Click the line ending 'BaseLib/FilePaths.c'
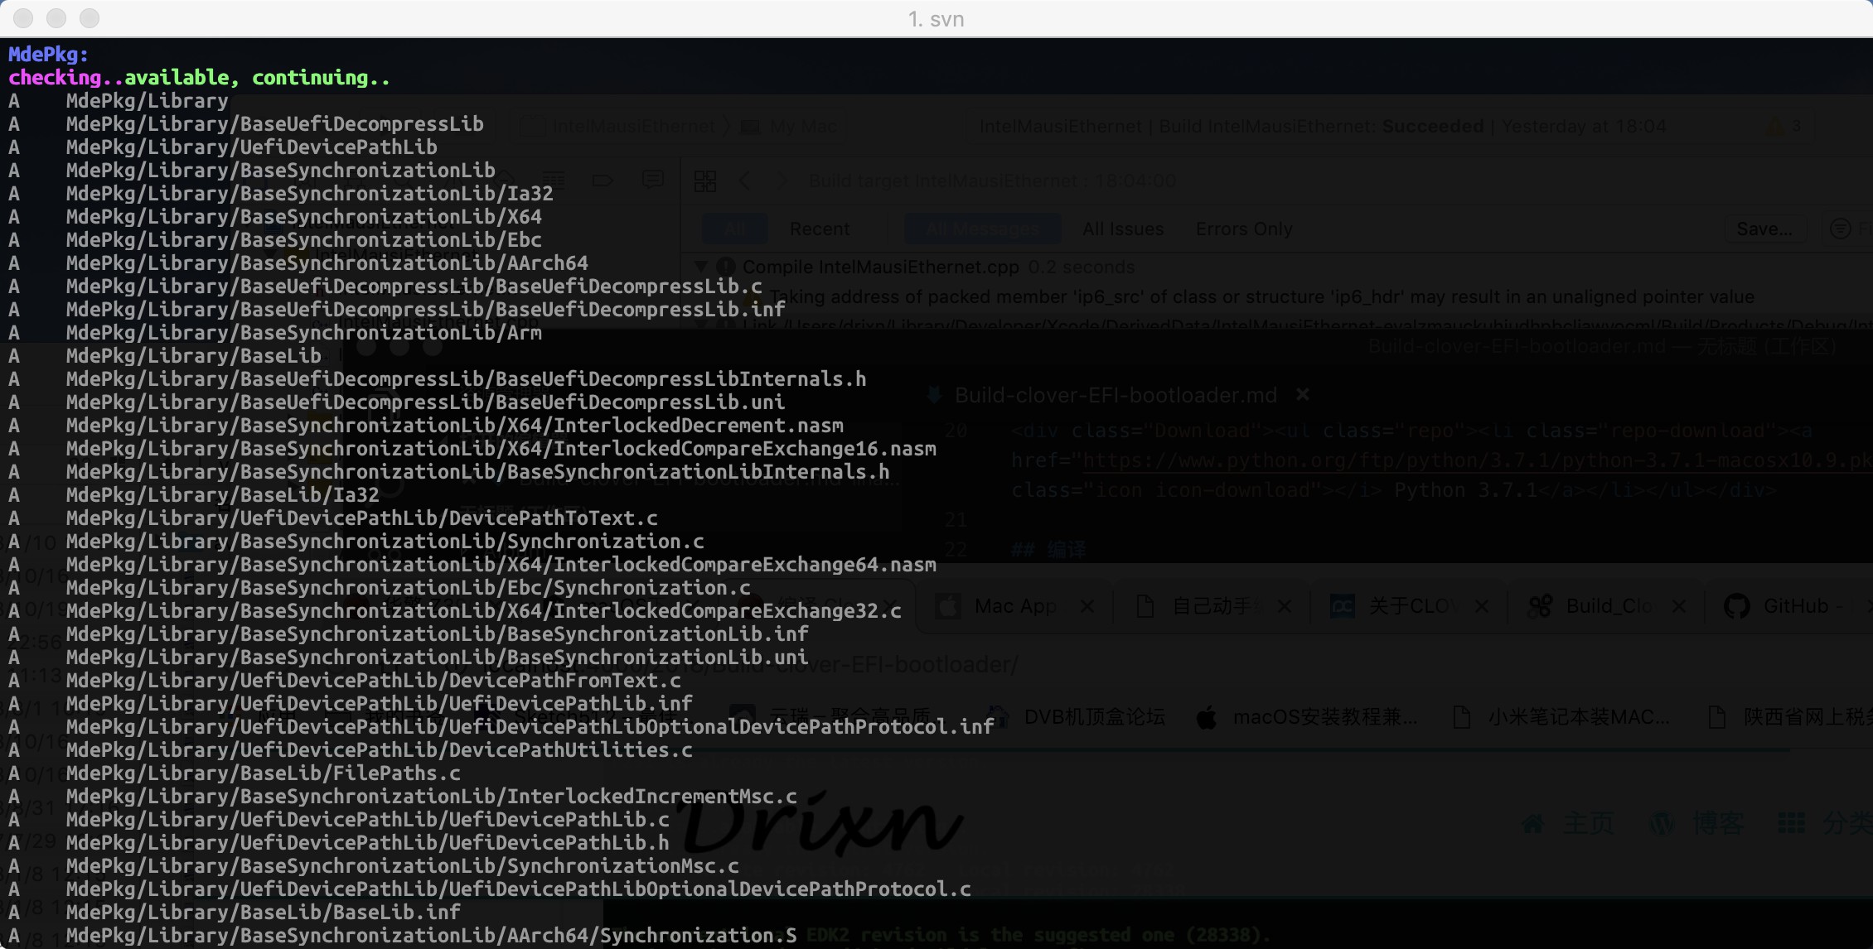This screenshot has width=1873, height=949. pyautogui.click(x=263, y=773)
